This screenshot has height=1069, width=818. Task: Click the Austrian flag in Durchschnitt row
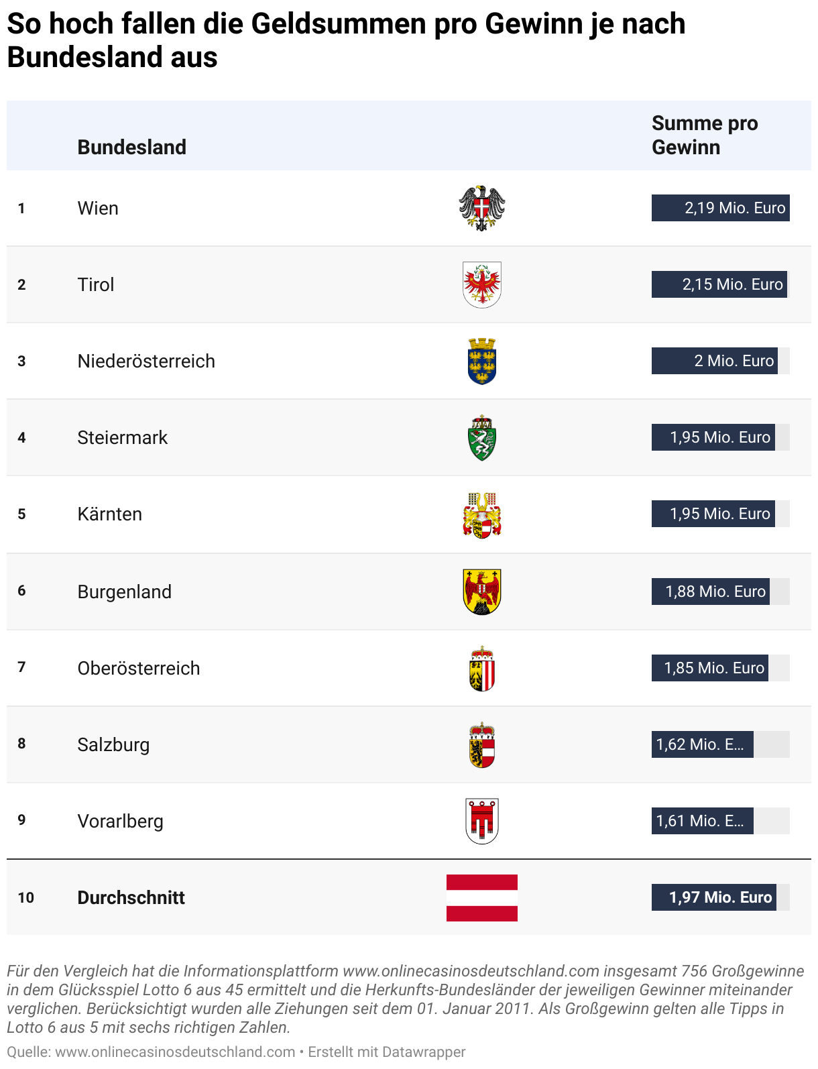(481, 897)
